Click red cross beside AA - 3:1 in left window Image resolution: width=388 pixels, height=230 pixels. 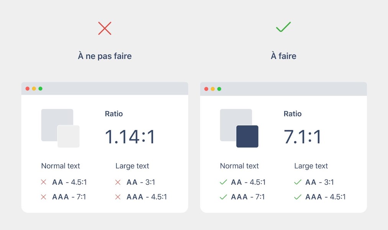[x=118, y=182]
